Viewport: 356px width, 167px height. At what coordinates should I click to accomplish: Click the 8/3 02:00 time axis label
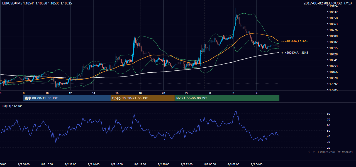click(x=234, y=164)
